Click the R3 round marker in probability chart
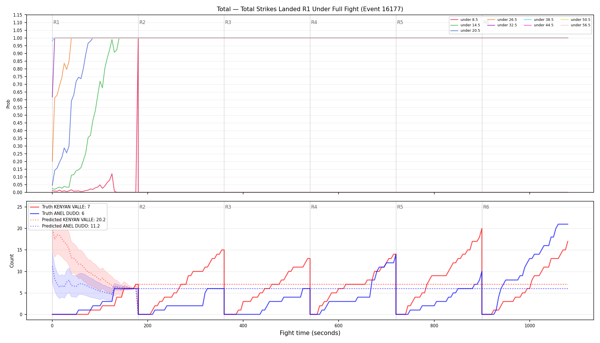Screen dimensions: 600x343 click(x=228, y=22)
